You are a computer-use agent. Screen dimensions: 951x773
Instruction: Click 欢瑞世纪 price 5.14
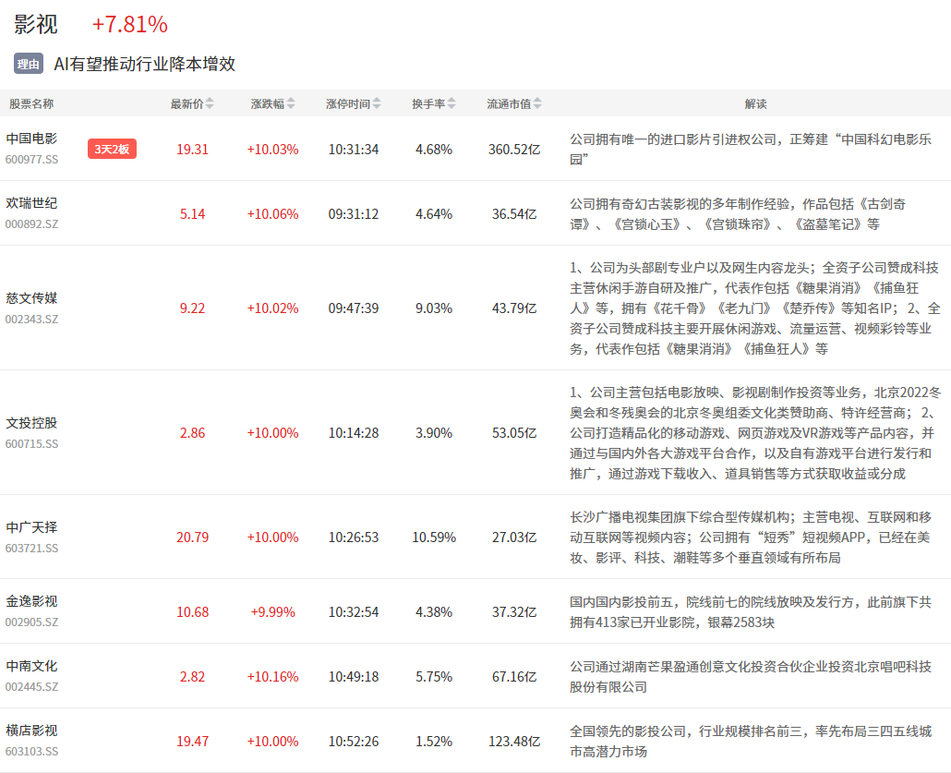[x=192, y=214]
